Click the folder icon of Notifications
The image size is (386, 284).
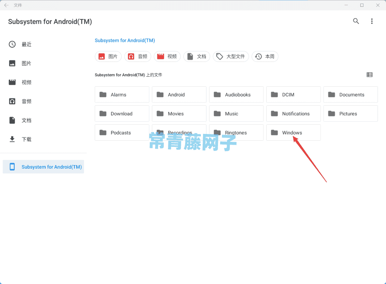tap(274, 114)
